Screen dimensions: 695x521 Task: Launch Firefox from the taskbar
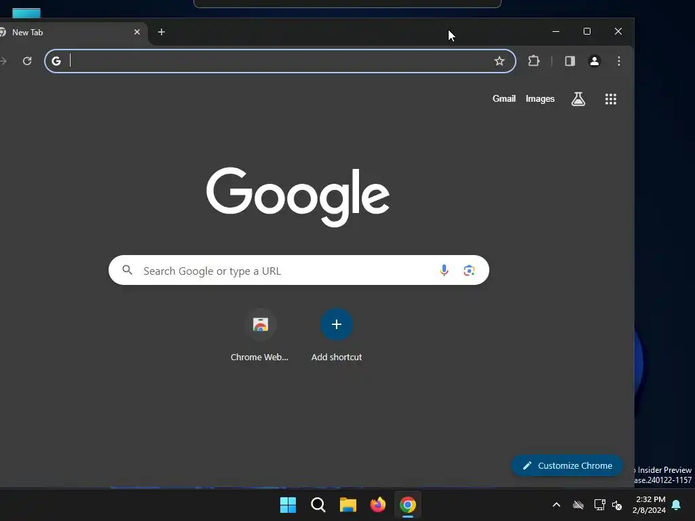click(377, 505)
